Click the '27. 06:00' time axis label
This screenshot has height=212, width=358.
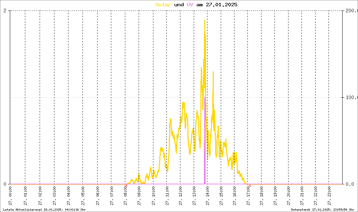click(98, 196)
